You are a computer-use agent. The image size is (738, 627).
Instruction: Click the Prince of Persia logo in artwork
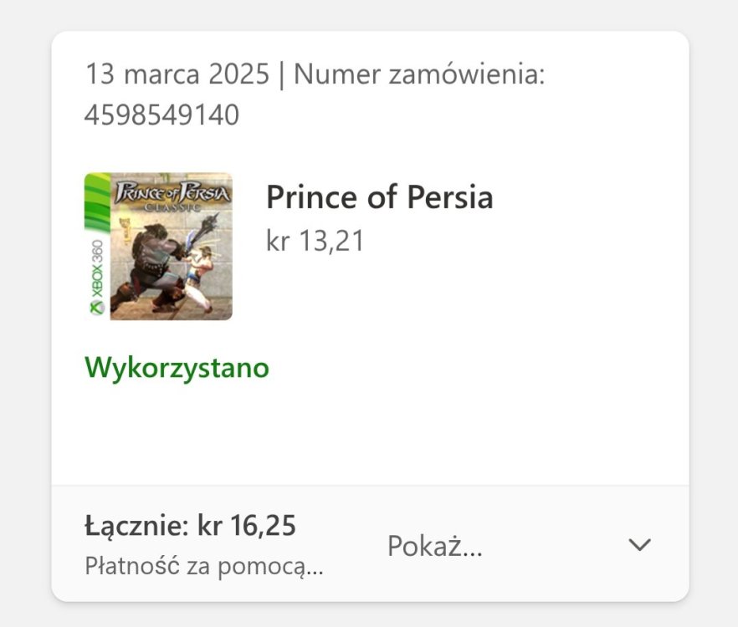172,191
